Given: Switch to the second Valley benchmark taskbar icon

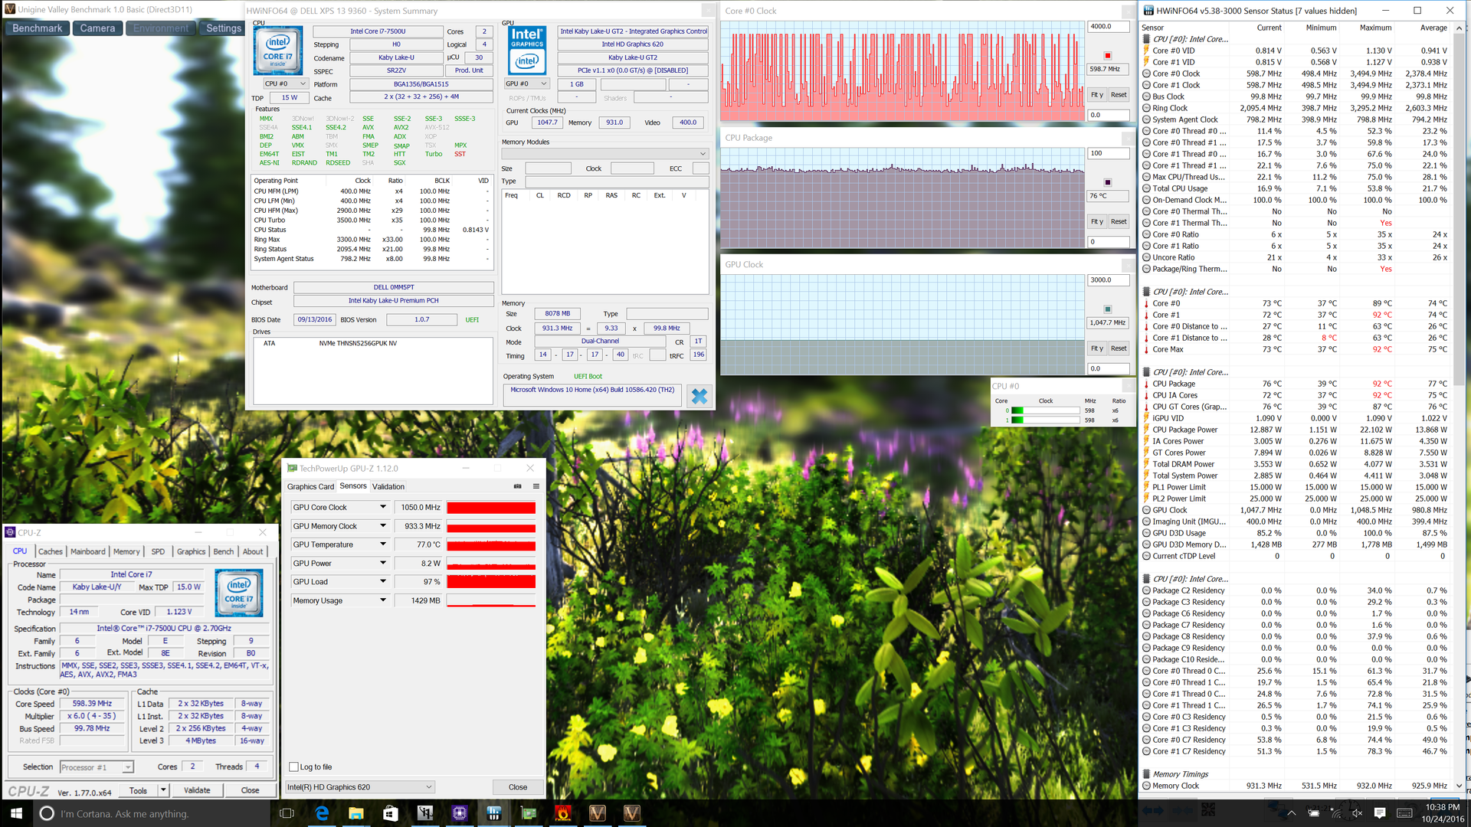Looking at the screenshot, I should point(632,813).
